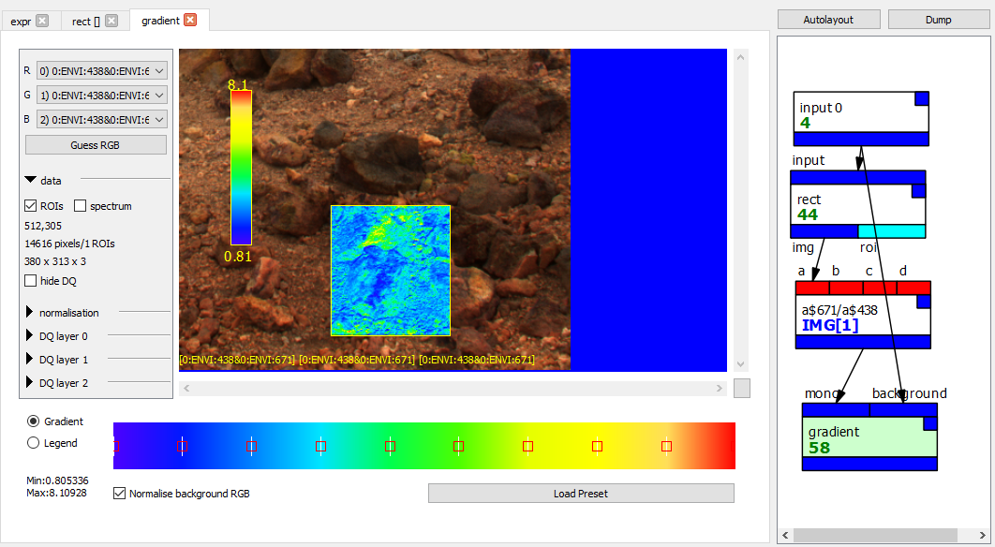Toggle the ROIs checkbox

(31, 206)
